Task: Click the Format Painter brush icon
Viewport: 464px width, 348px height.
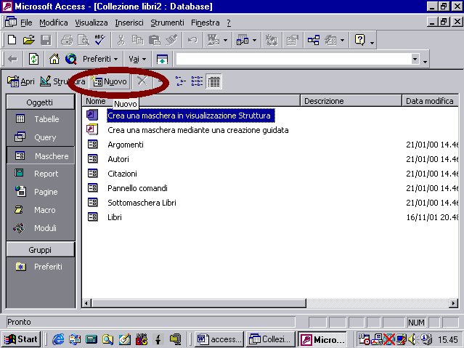Action: [x=171, y=40]
